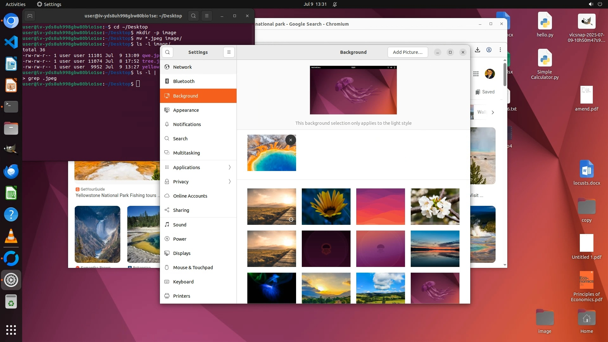This screenshot has width=608, height=342.
Task: Select the yellow flower wallpaper
Action: pos(326,206)
